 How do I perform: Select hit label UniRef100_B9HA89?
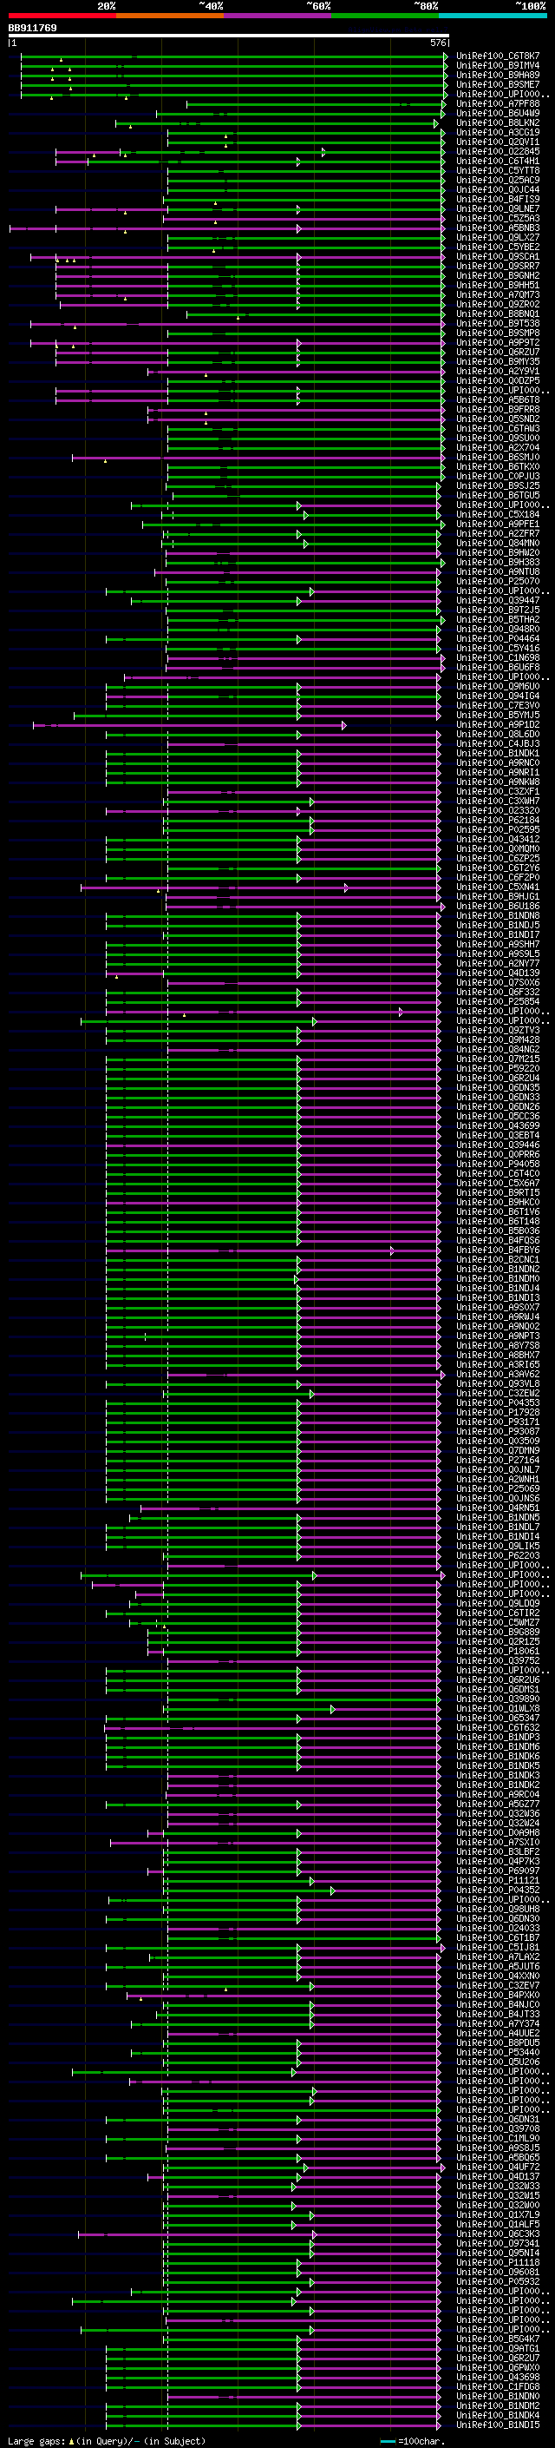498,75
